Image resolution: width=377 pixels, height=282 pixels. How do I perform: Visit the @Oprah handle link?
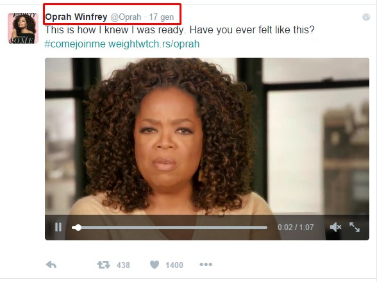pyautogui.click(x=126, y=17)
